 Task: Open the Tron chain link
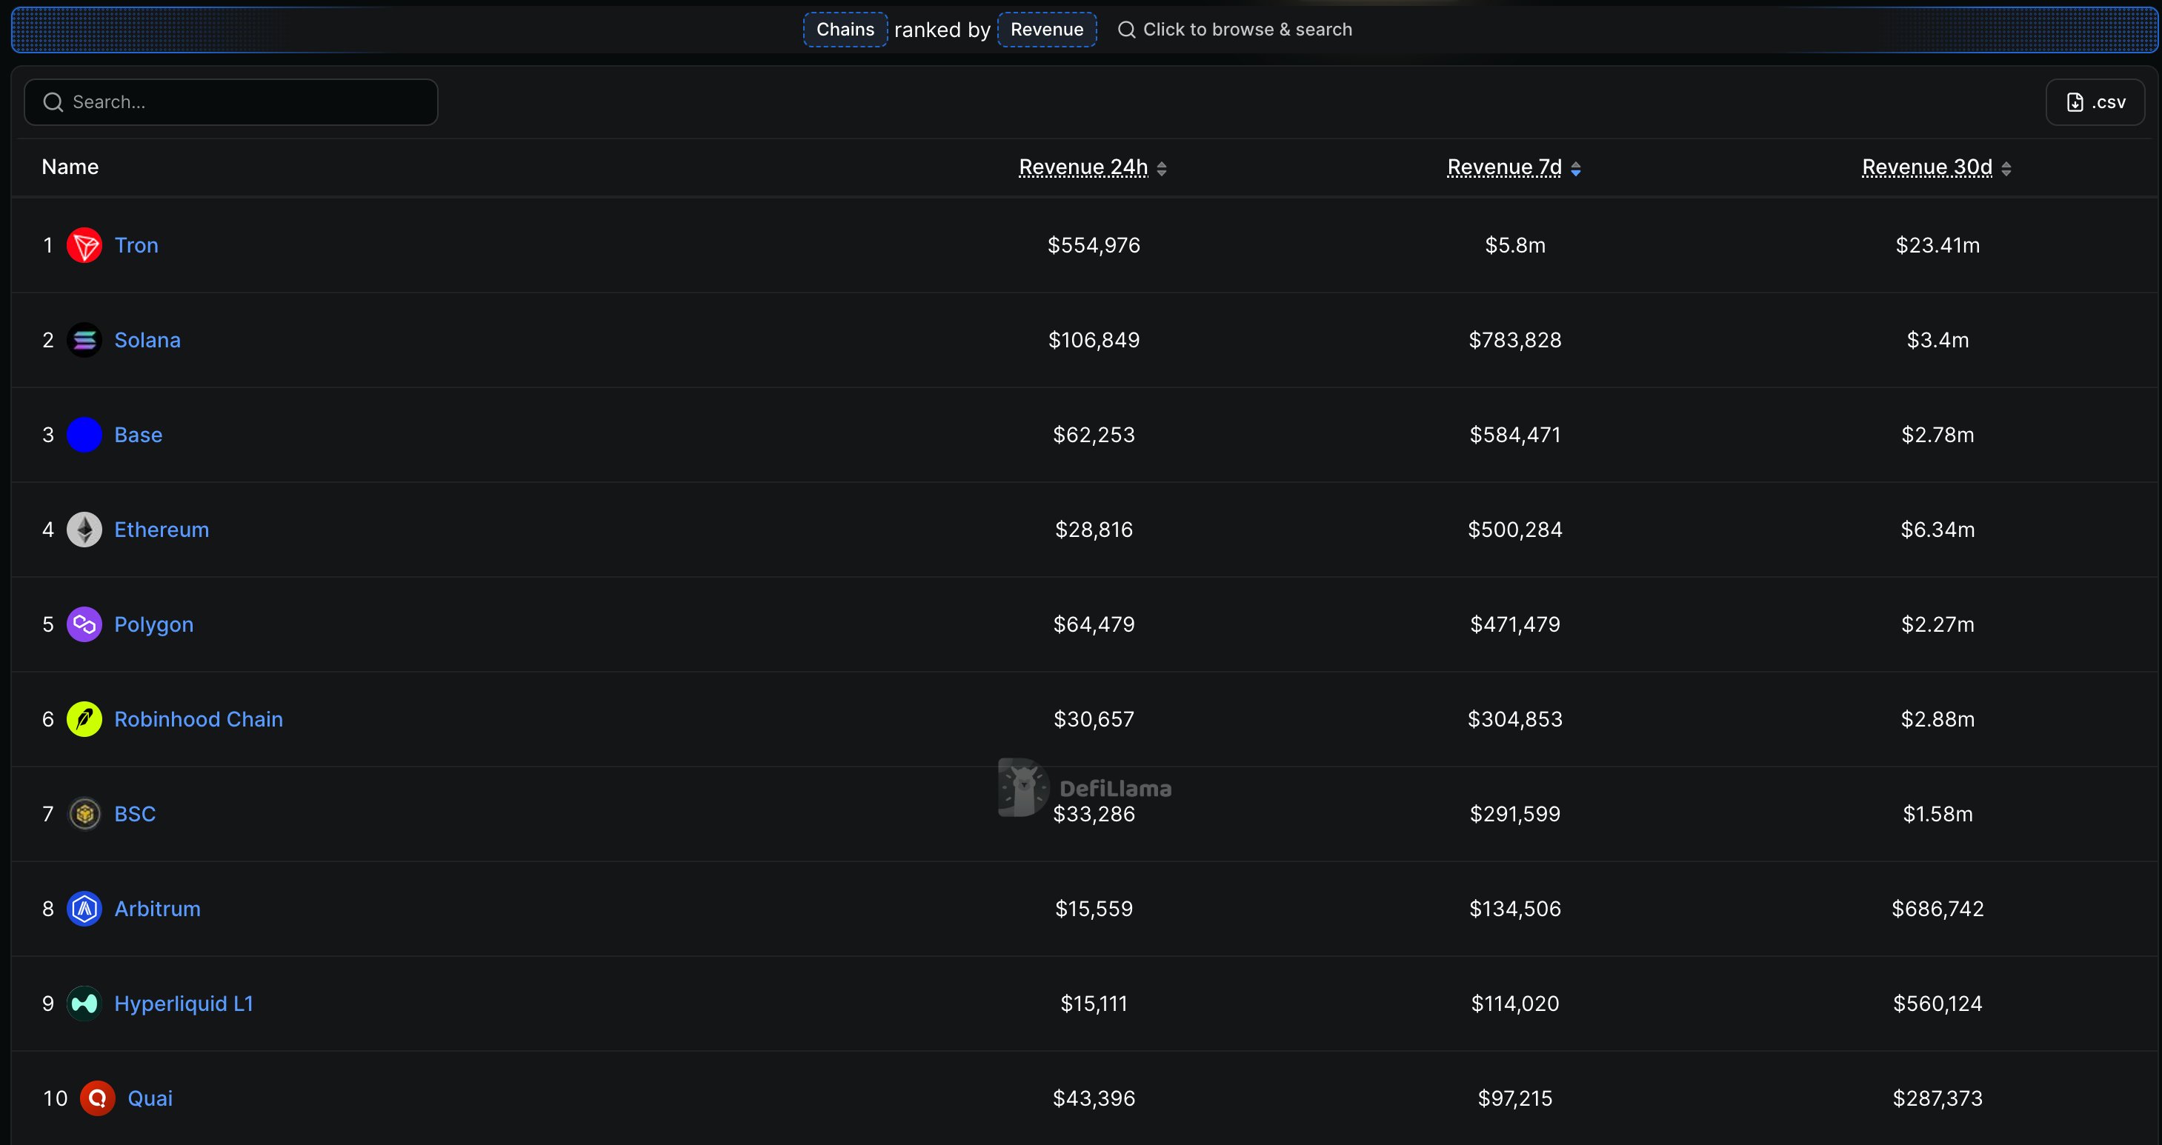coord(136,245)
